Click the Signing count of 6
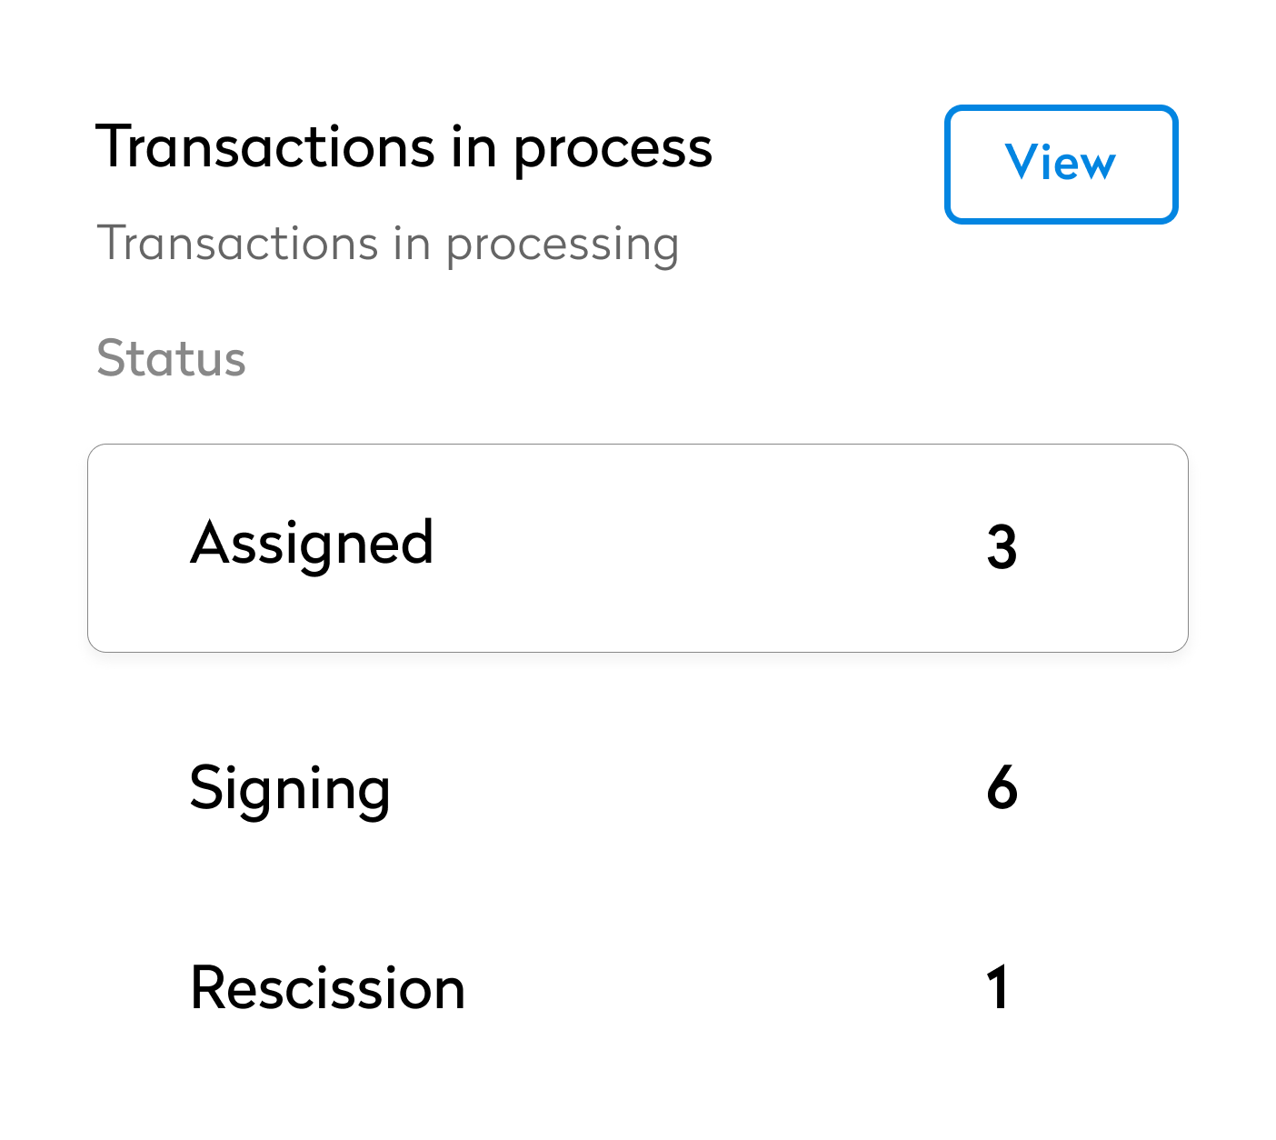 click(1002, 787)
